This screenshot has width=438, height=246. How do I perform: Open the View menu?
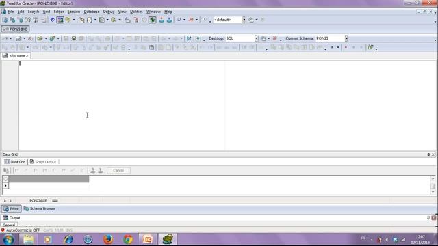point(122,12)
